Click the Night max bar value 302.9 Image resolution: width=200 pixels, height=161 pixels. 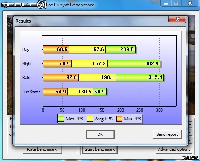pyautogui.click(x=152, y=63)
